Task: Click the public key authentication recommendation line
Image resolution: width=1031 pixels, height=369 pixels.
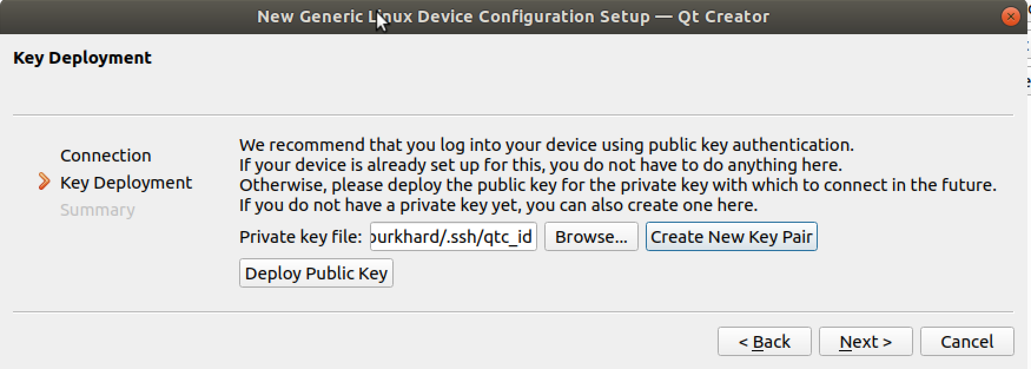Action: (546, 145)
